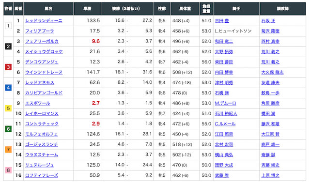This screenshot has width=310, height=185.
Task: Click the orange frame number 7 badge
Action: (8, 150)
